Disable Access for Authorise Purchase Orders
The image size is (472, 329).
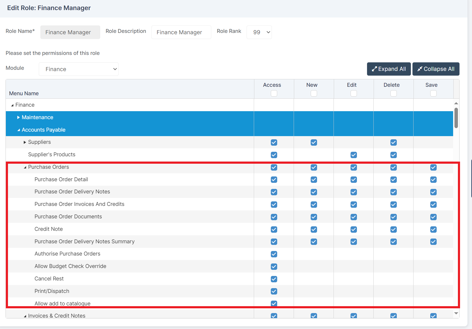[274, 254]
